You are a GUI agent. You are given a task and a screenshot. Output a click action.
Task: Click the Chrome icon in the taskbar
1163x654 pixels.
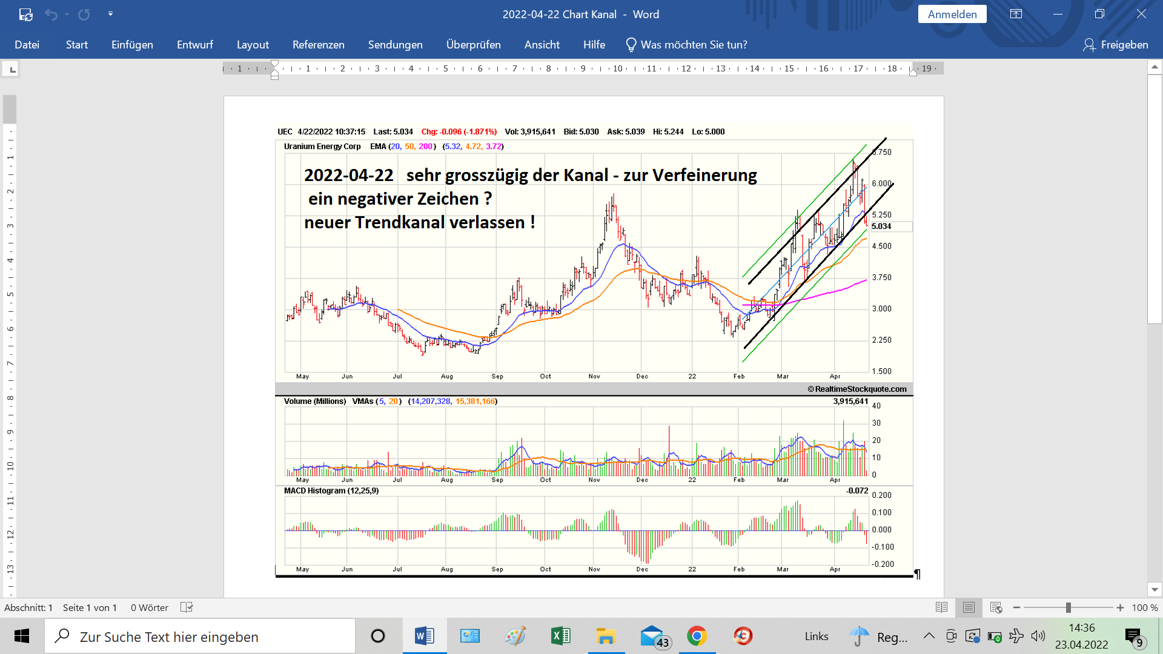tap(697, 636)
